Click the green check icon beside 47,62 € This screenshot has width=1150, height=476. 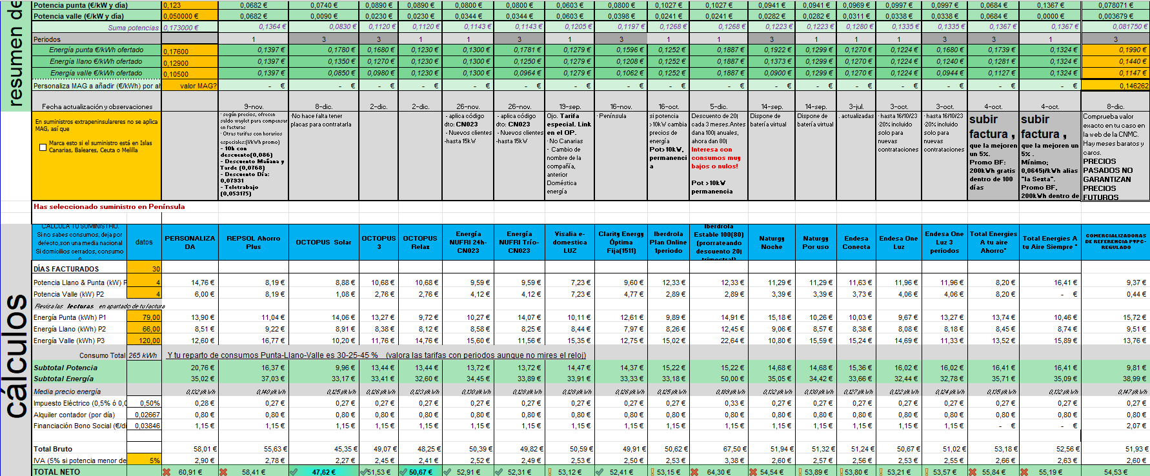pyautogui.click(x=294, y=471)
